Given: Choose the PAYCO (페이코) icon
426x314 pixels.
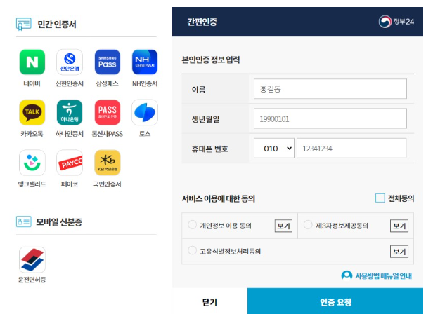Looking at the screenshot, I should 70,163.
